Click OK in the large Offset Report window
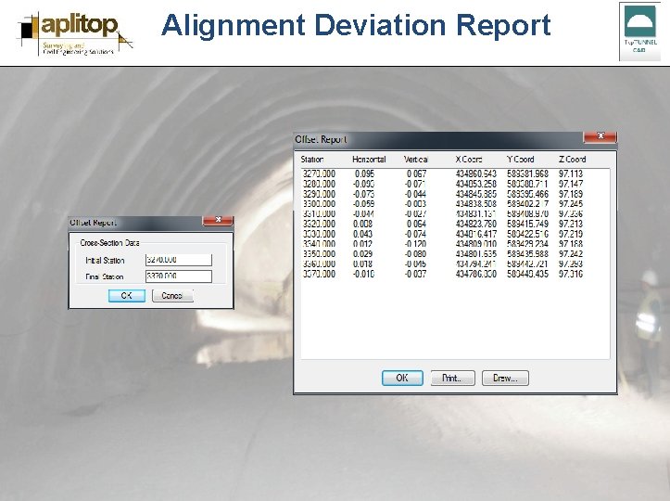The height and width of the screenshot is (501, 670). tap(402, 378)
